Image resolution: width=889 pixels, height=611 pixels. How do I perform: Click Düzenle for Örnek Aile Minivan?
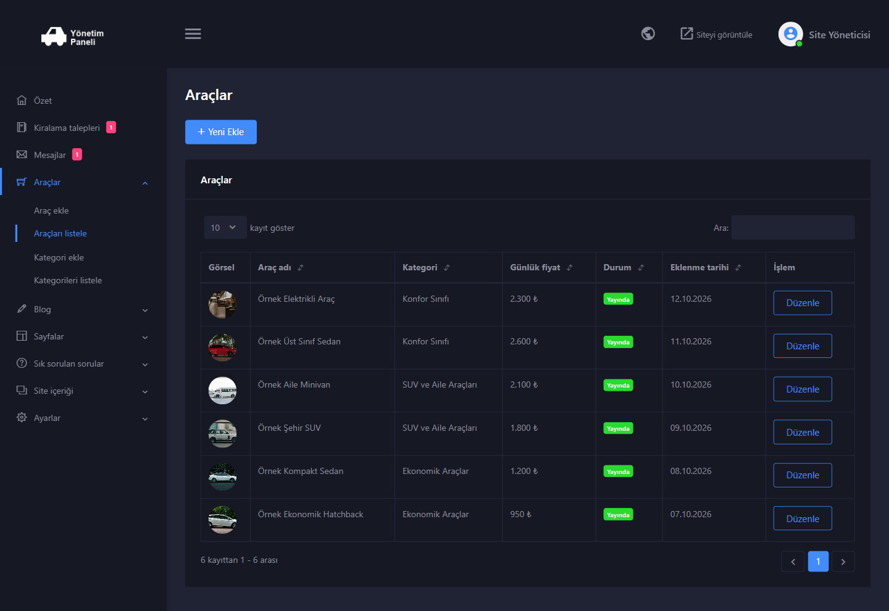803,389
